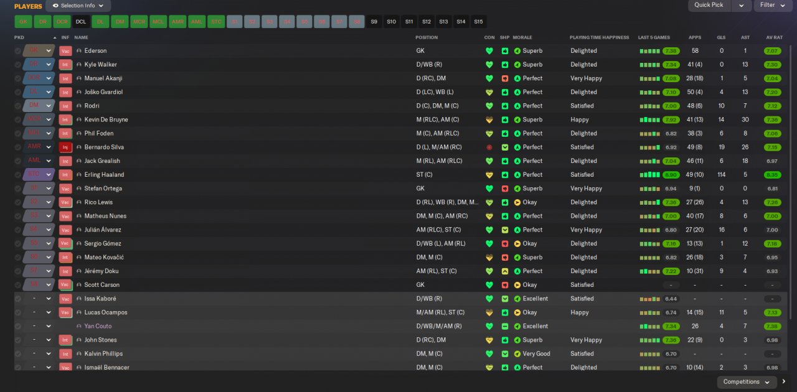Viewport: 797px width, 392px height.
Task: Click the match sharpness icon for Manuel Akanji
Action: [505, 78]
